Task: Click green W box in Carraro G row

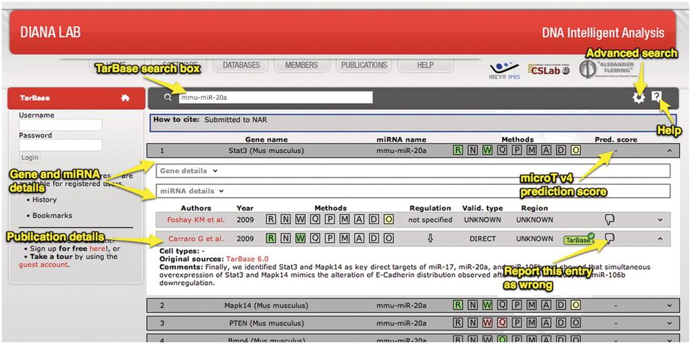Action: pyautogui.click(x=300, y=238)
